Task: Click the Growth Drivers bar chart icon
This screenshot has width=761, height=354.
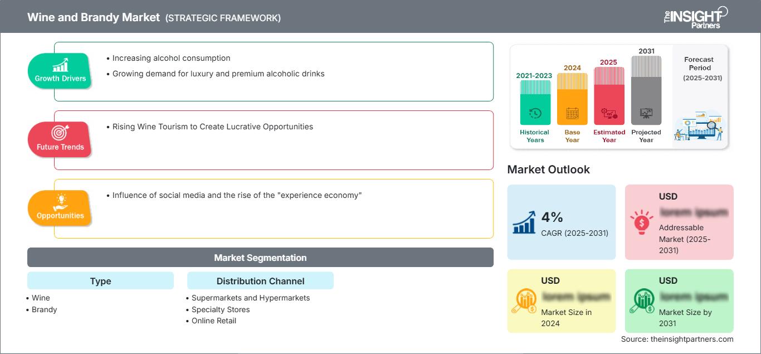Action: coord(60,65)
